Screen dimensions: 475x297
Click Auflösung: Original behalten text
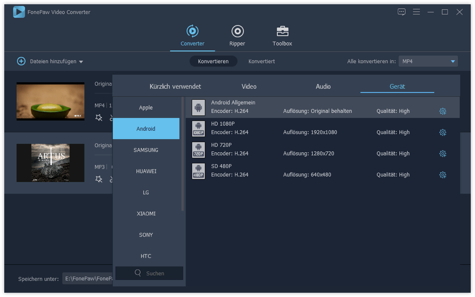[317, 111]
